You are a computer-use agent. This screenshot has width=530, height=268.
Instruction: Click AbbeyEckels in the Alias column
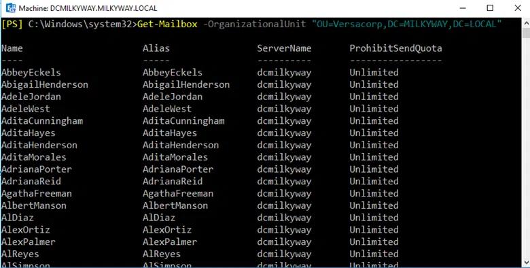[x=173, y=72]
